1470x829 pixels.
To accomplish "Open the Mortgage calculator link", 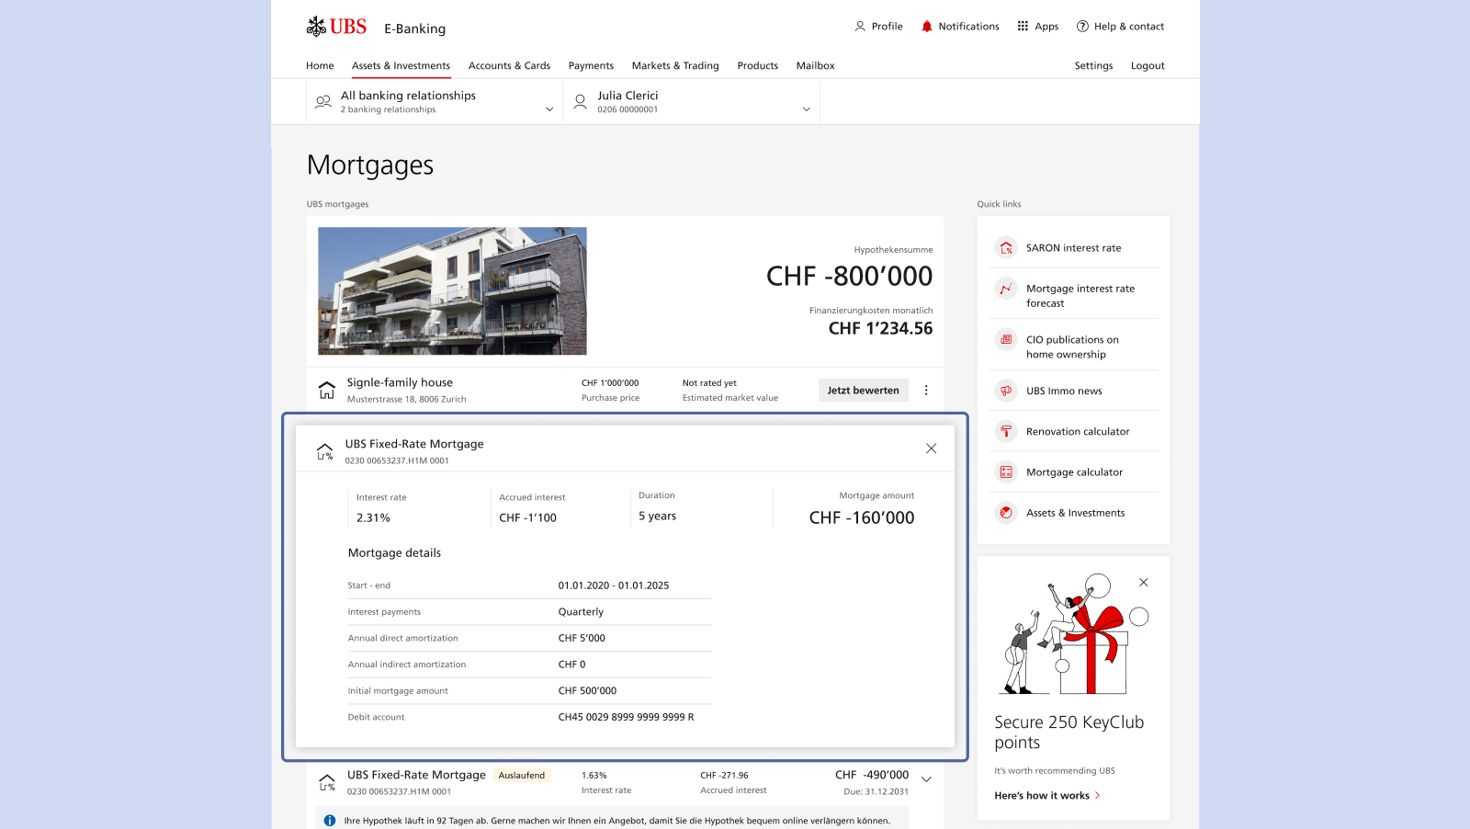I will click(1074, 472).
